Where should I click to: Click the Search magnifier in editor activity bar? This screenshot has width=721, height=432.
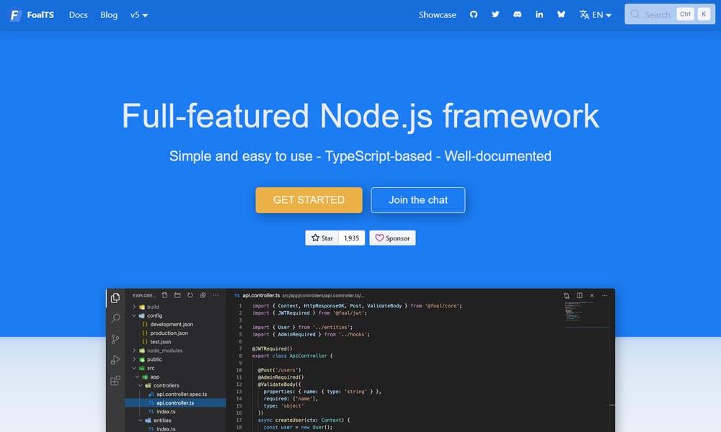click(x=115, y=319)
